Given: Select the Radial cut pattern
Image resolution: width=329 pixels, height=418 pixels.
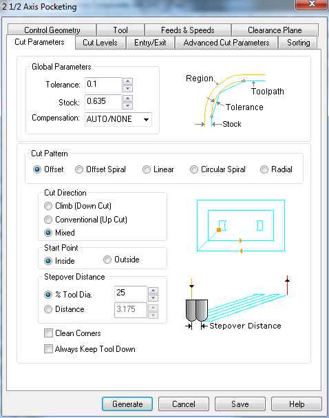Looking at the screenshot, I should [x=276, y=169].
